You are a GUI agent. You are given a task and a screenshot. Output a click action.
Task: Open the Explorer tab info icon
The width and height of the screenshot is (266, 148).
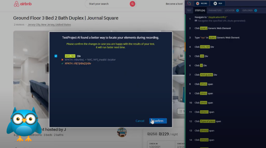(x=256, y=11)
